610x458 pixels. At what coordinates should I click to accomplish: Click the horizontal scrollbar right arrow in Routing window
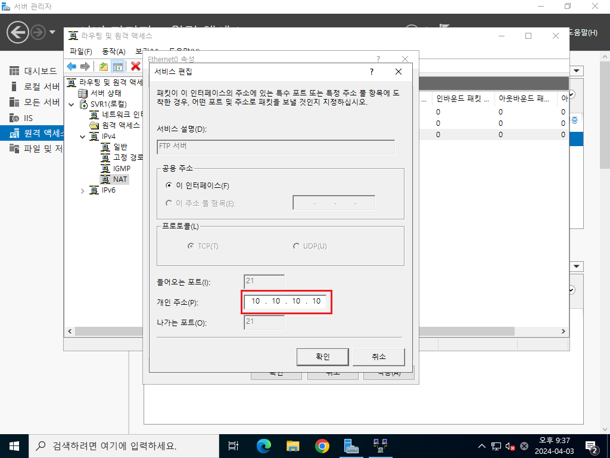tap(563, 332)
